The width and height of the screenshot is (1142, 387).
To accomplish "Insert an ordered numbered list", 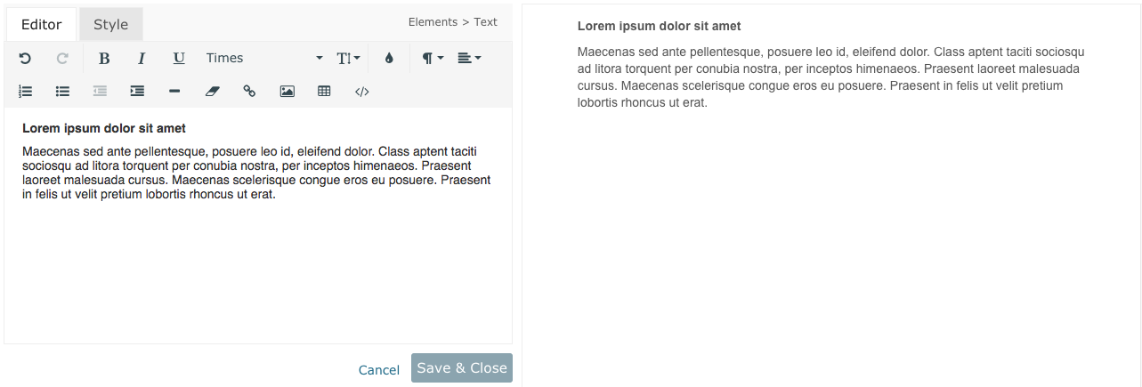I will coord(25,91).
